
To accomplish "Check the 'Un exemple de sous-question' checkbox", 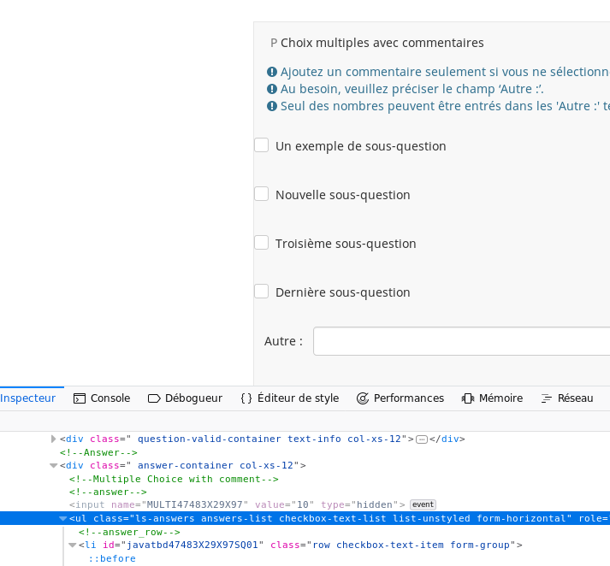I will tap(262, 145).
